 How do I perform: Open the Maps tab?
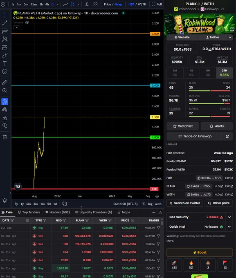124,212
